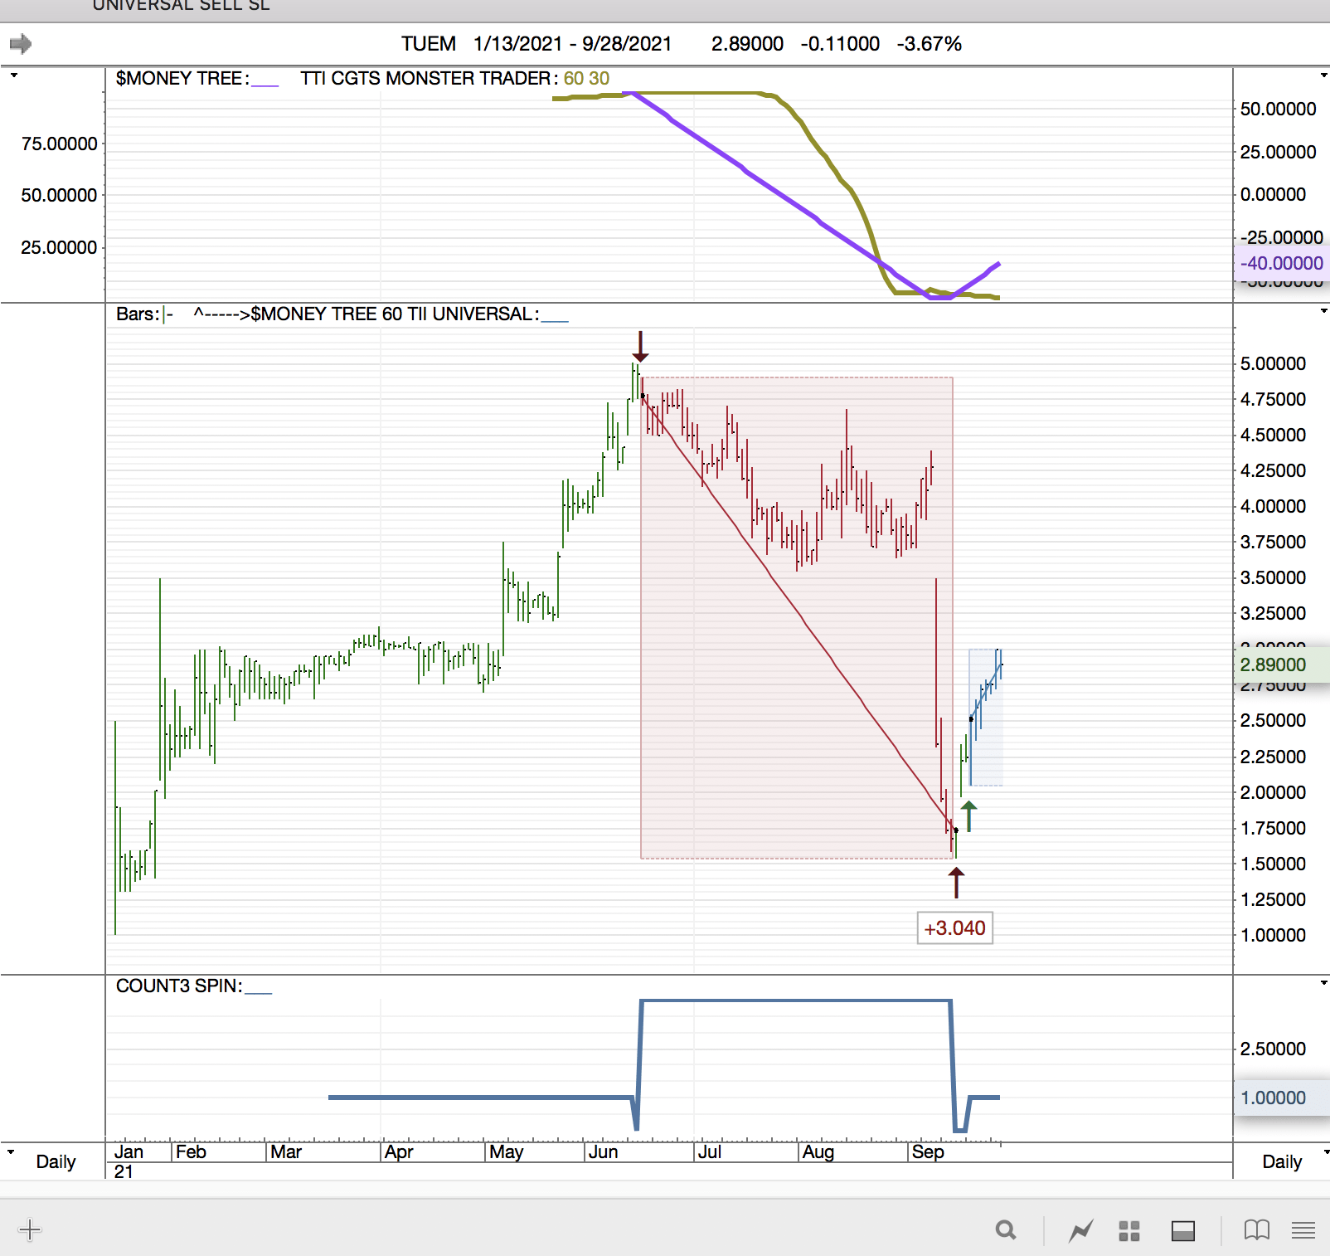Click the COUNT3 SPIN indicator label

(x=179, y=986)
